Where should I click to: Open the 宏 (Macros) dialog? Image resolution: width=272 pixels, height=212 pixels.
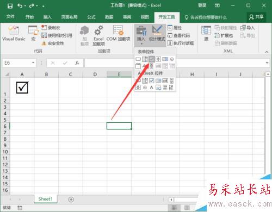tap(33, 33)
